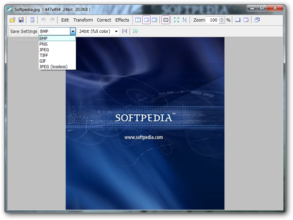This screenshot has width=293, height=220.
Task: Close the Softpedia.jpg window
Action: pyautogui.click(x=275, y=8)
